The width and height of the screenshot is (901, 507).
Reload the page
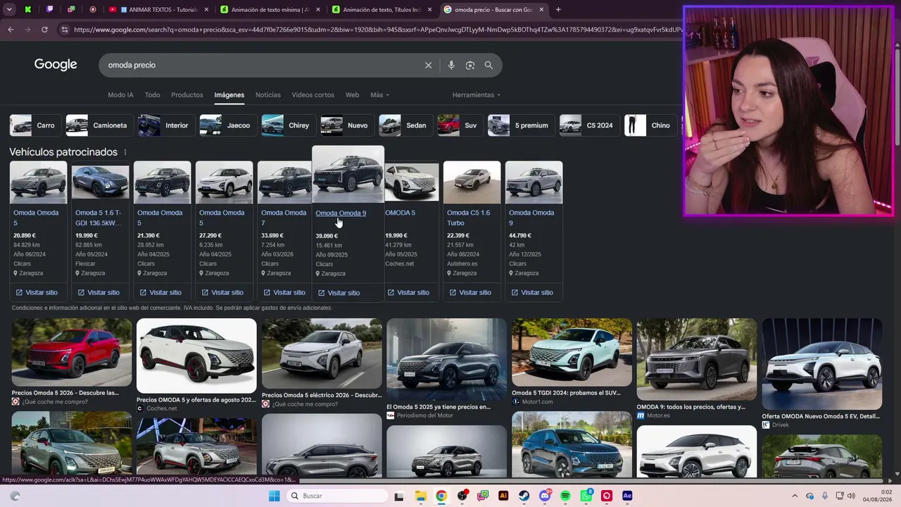point(44,30)
